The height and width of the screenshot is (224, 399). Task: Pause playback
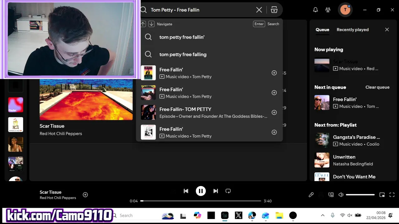click(201, 191)
